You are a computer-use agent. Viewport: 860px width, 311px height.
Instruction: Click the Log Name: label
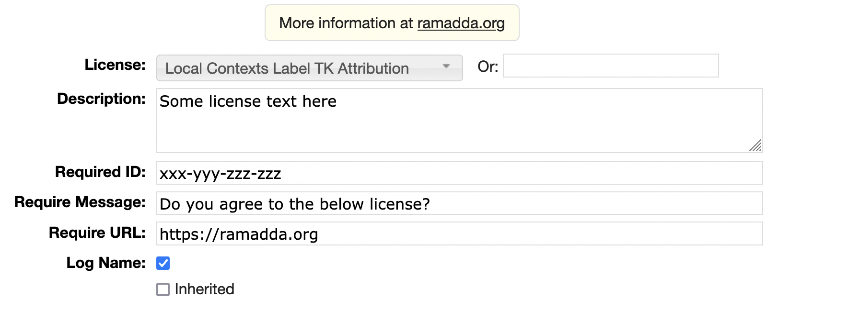click(105, 263)
